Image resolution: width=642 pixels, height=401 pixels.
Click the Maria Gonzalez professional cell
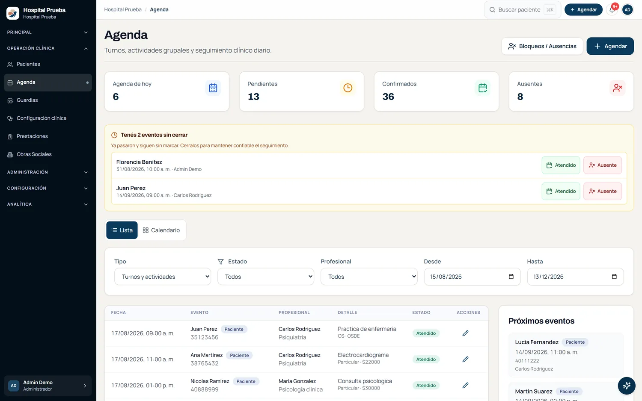tap(300, 385)
